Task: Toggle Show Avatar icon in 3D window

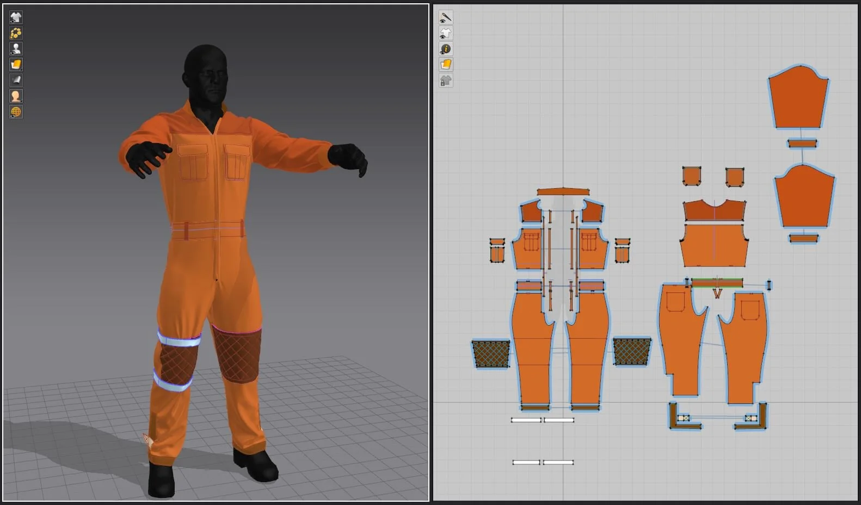Action: tap(16, 49)
